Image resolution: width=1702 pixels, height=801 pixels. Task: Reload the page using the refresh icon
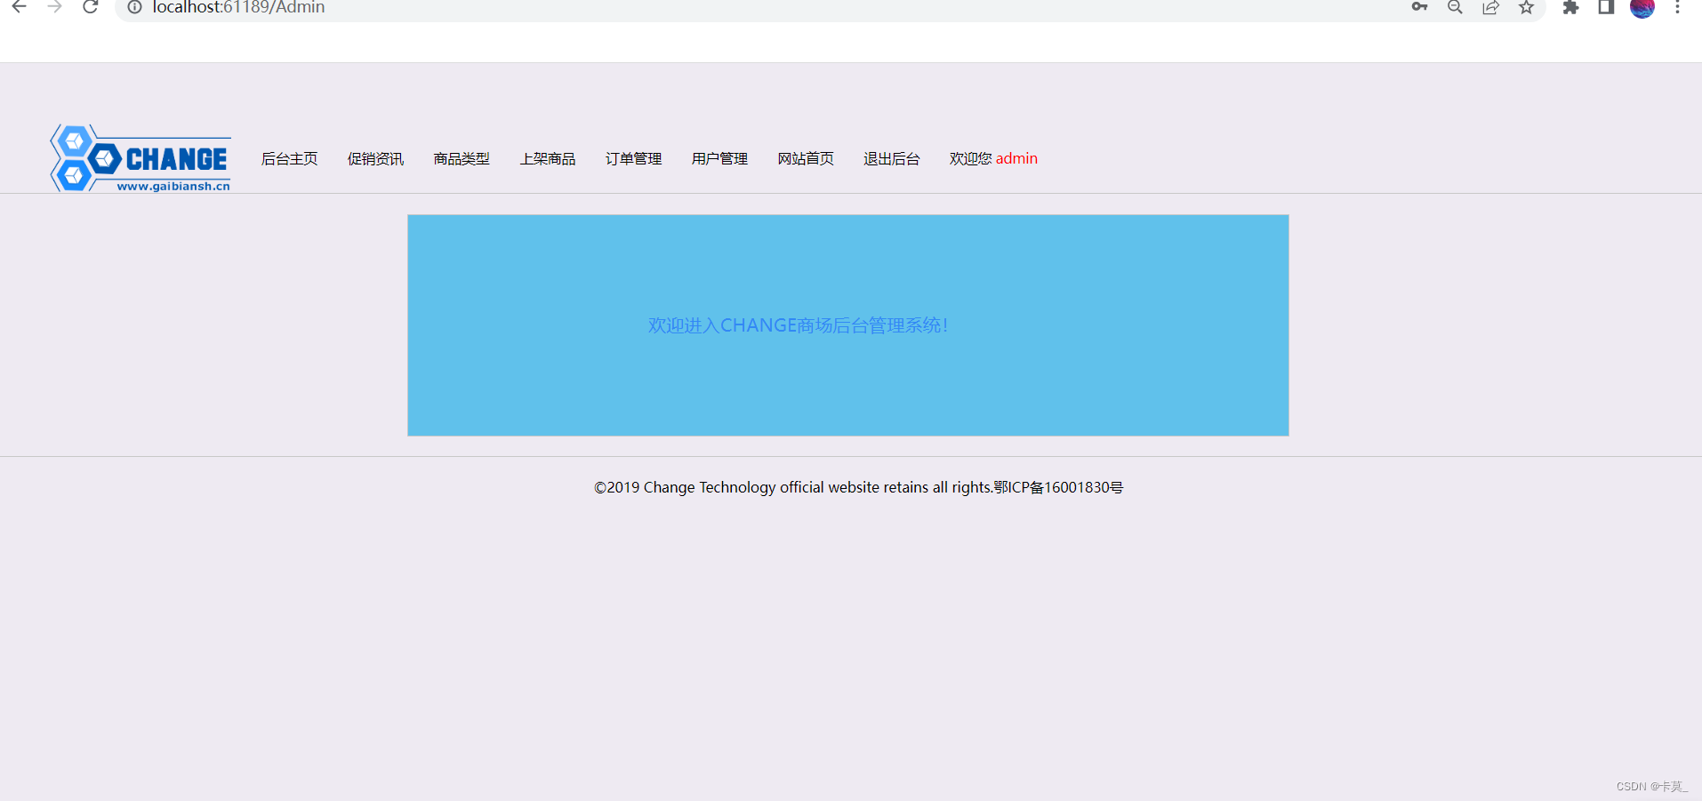(90, 8)
